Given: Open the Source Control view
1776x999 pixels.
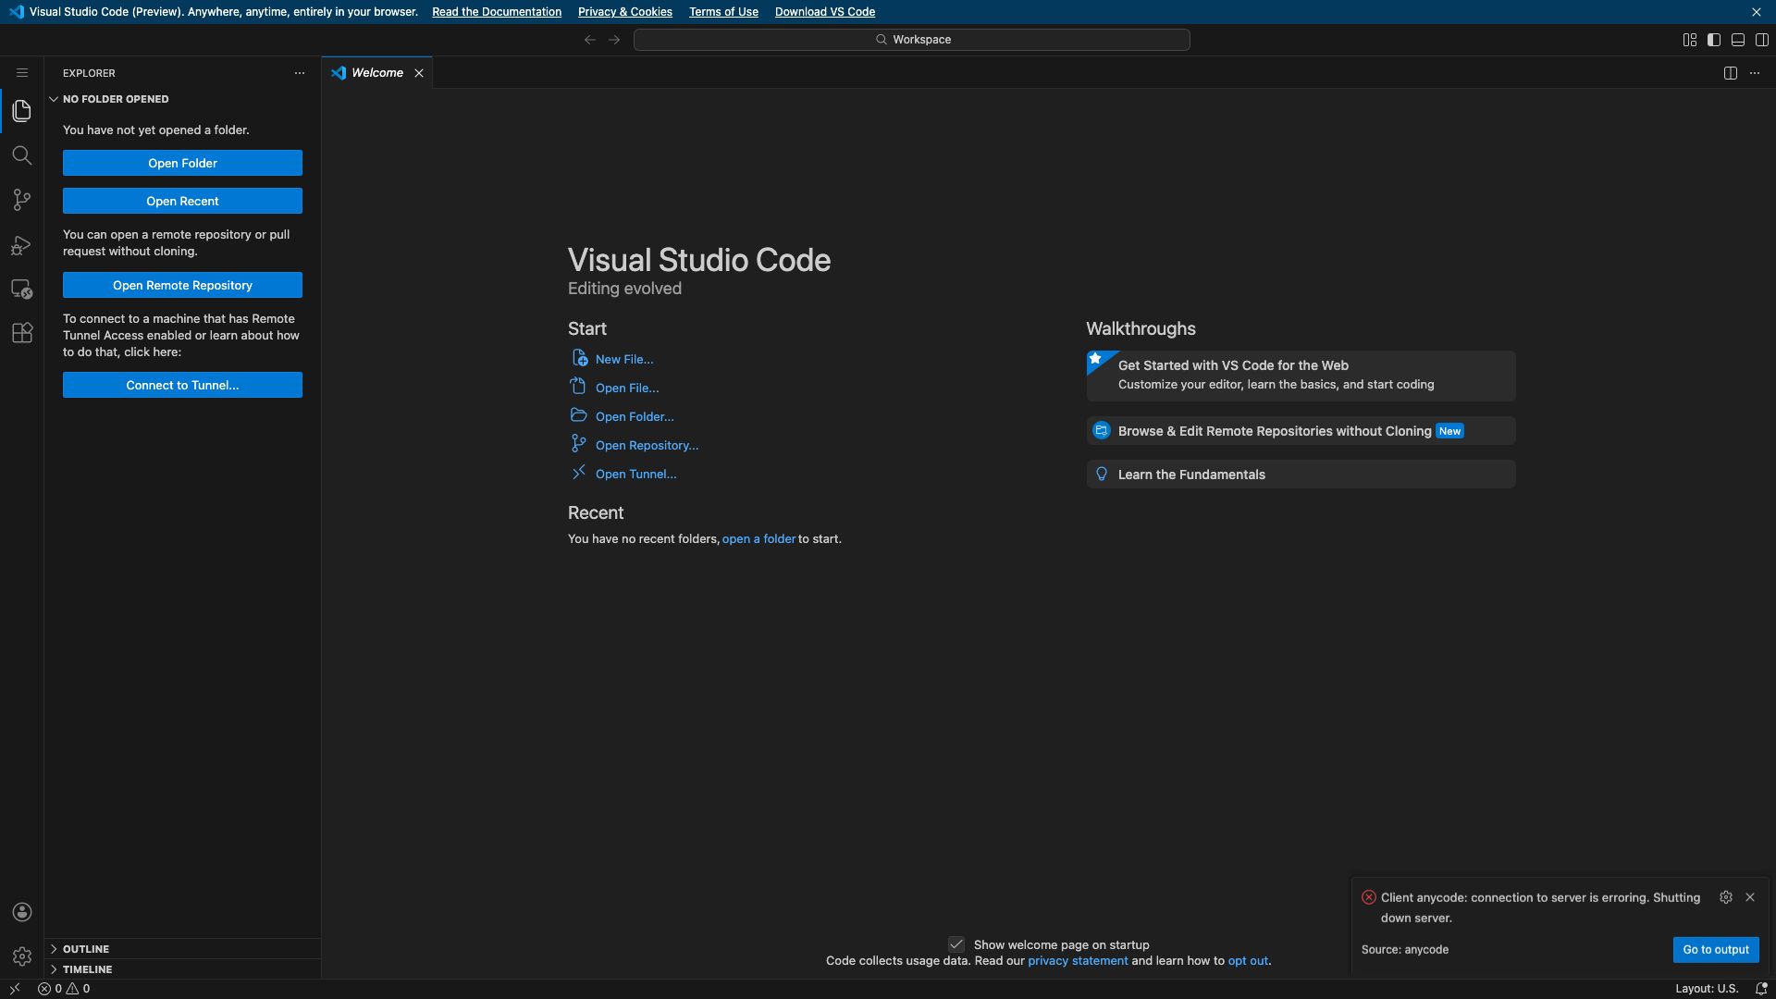Looking at the screenshot, I should pos(21,200).
